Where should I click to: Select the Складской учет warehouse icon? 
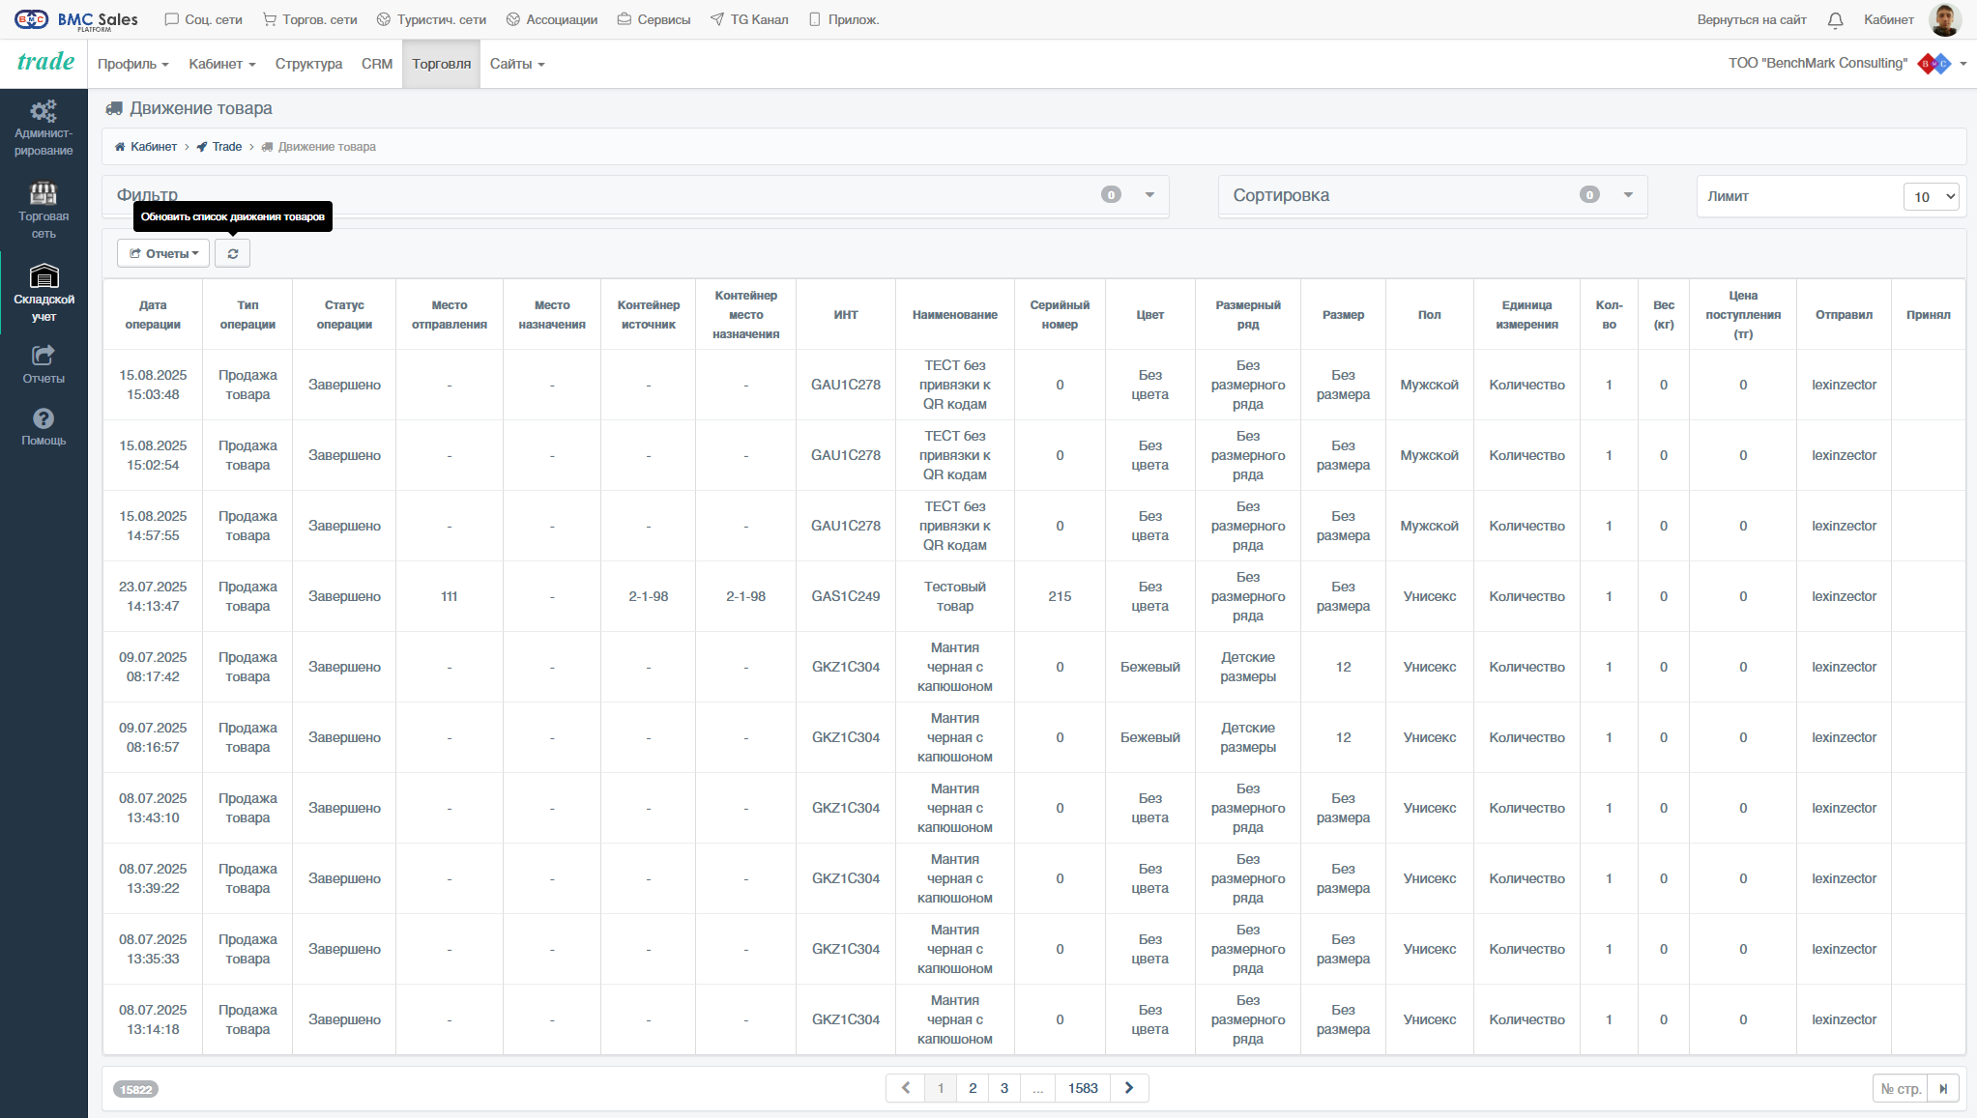[44, 276]
